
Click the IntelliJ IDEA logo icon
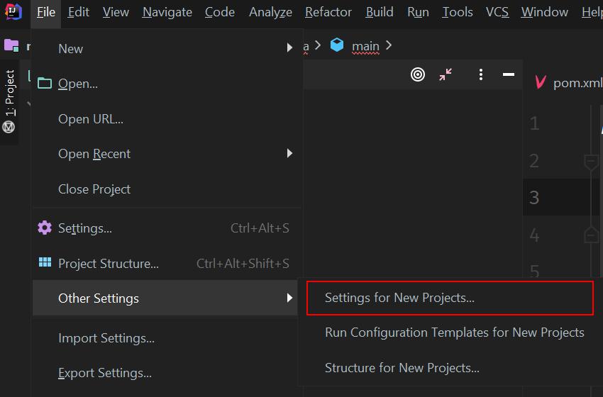(x=13, y=11)
